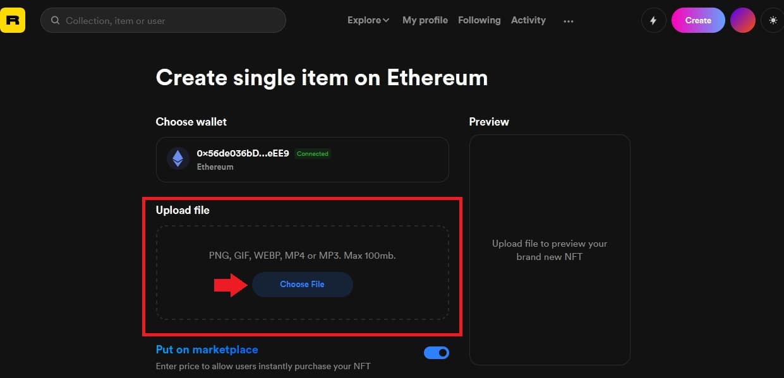The width and height of the screenshot is (784, 378).
Task: Click the Choose File button
Action: click(302, 285)
